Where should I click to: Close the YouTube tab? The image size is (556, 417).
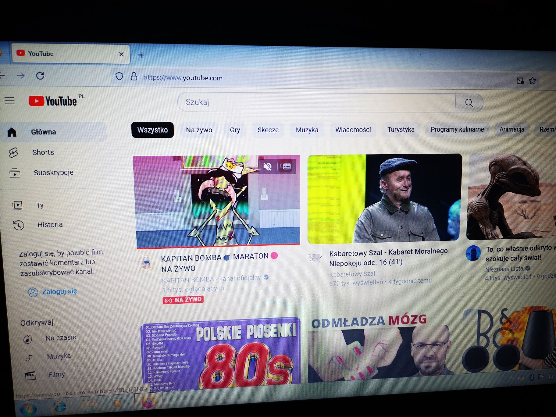[121, 54]
